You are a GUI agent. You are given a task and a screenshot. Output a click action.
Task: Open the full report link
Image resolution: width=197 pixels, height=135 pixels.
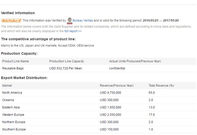[73, 31]
